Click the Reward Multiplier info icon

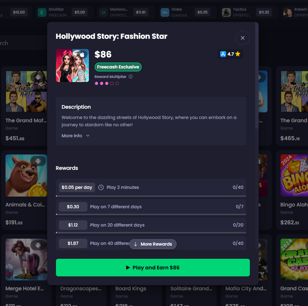[131, 76]
